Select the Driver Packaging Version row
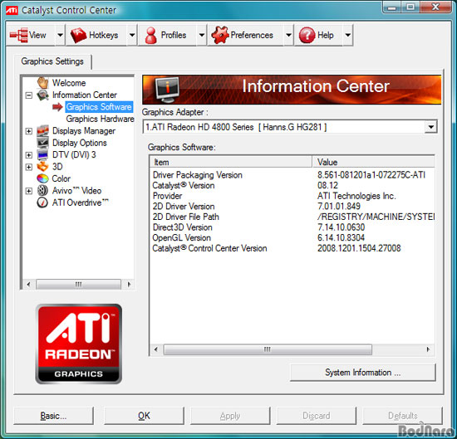 pyautogui.click(x=292, y=175)
